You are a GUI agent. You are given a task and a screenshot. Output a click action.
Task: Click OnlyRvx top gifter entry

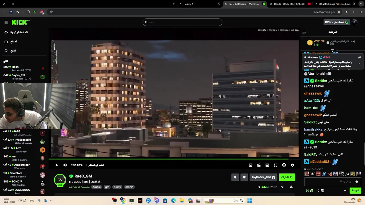tap(316, 43)
